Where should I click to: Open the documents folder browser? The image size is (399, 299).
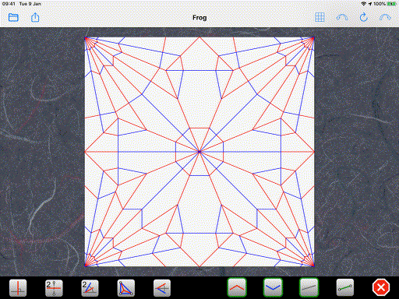pos(13,17)
